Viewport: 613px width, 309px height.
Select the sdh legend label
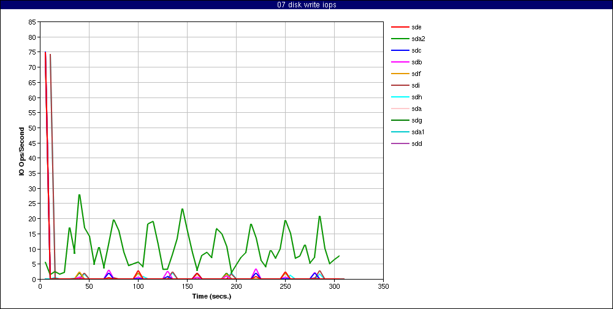[x=416, y=97]
